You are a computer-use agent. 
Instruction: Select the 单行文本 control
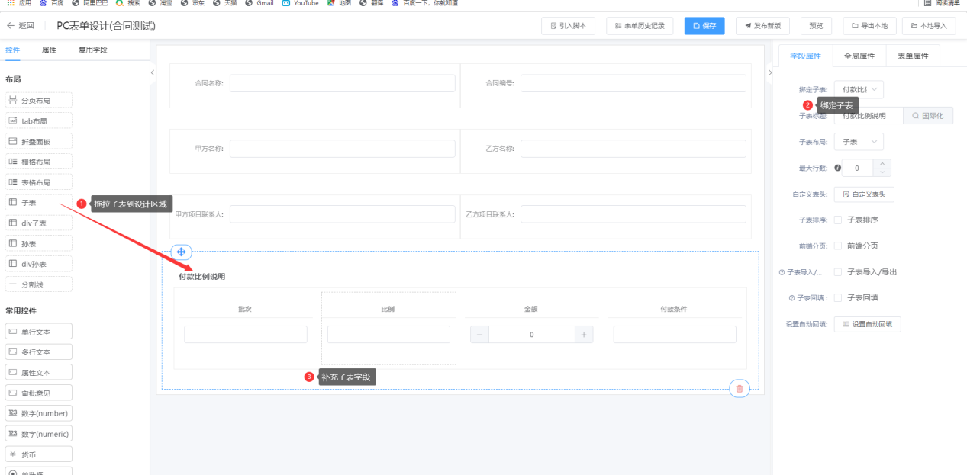[x=39, y=332]
